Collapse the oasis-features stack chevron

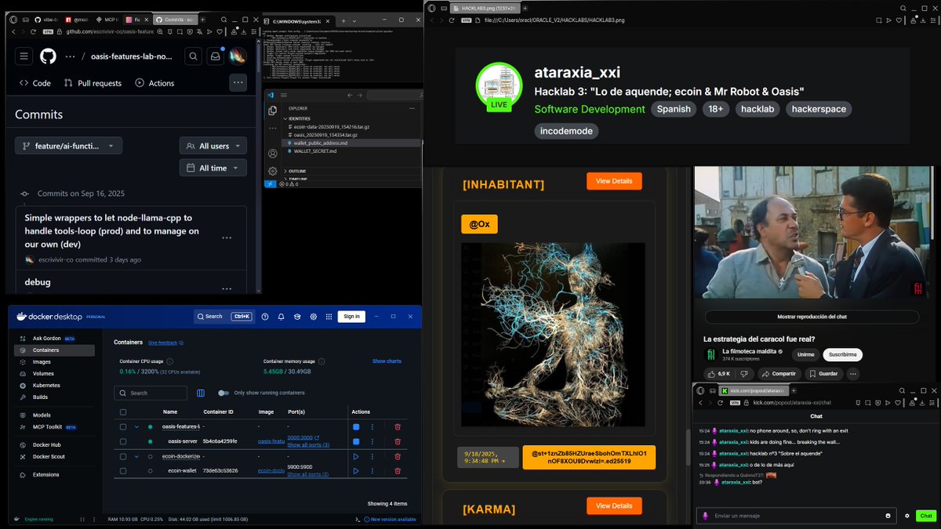click(136, 427)
